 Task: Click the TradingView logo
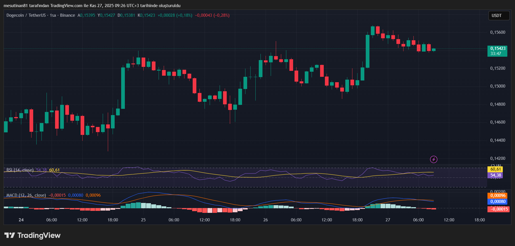point(32,236)
